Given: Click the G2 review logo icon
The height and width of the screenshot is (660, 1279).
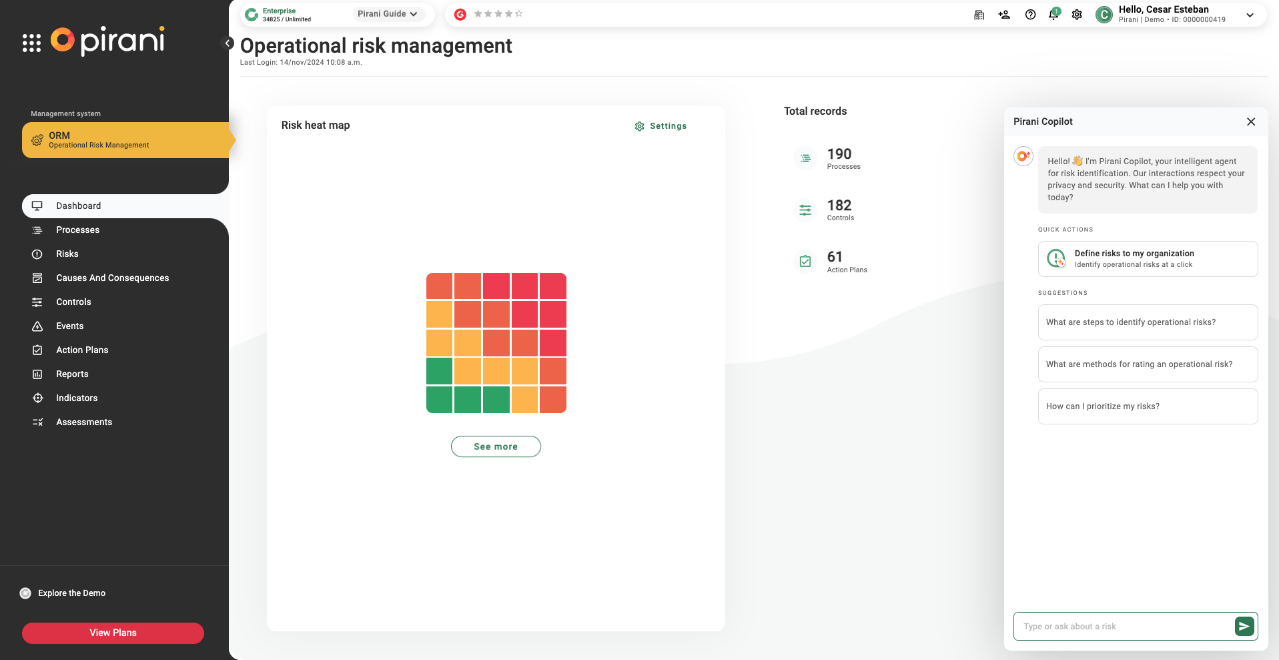Looking at the screenshot, I should coord(460,14).
